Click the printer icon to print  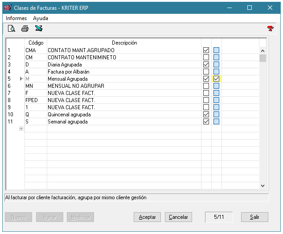pyautogui.click(x=25, y=29)
